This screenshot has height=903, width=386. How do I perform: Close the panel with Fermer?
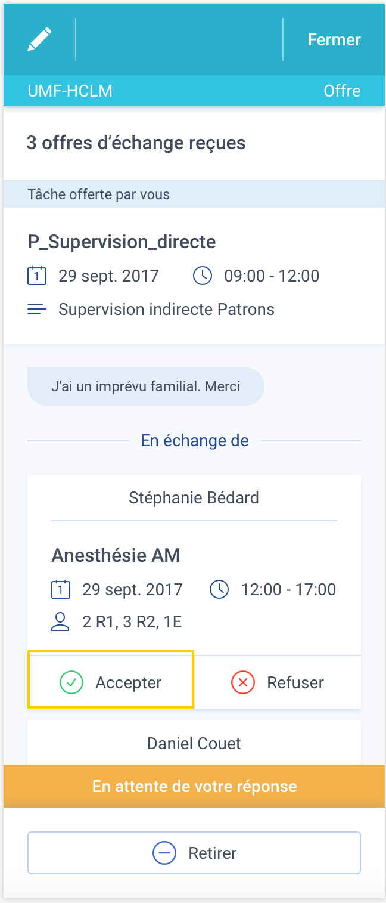334,40
